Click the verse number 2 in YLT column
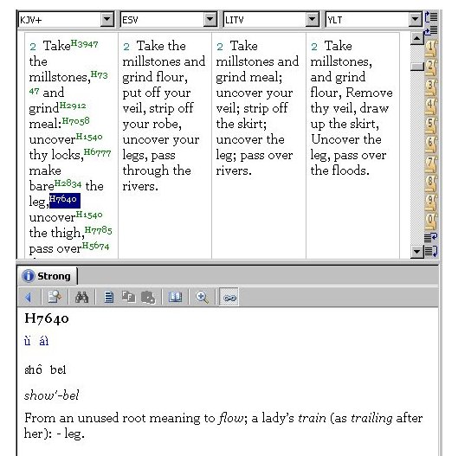The image size is (458, 456). (x=314, y=47)
